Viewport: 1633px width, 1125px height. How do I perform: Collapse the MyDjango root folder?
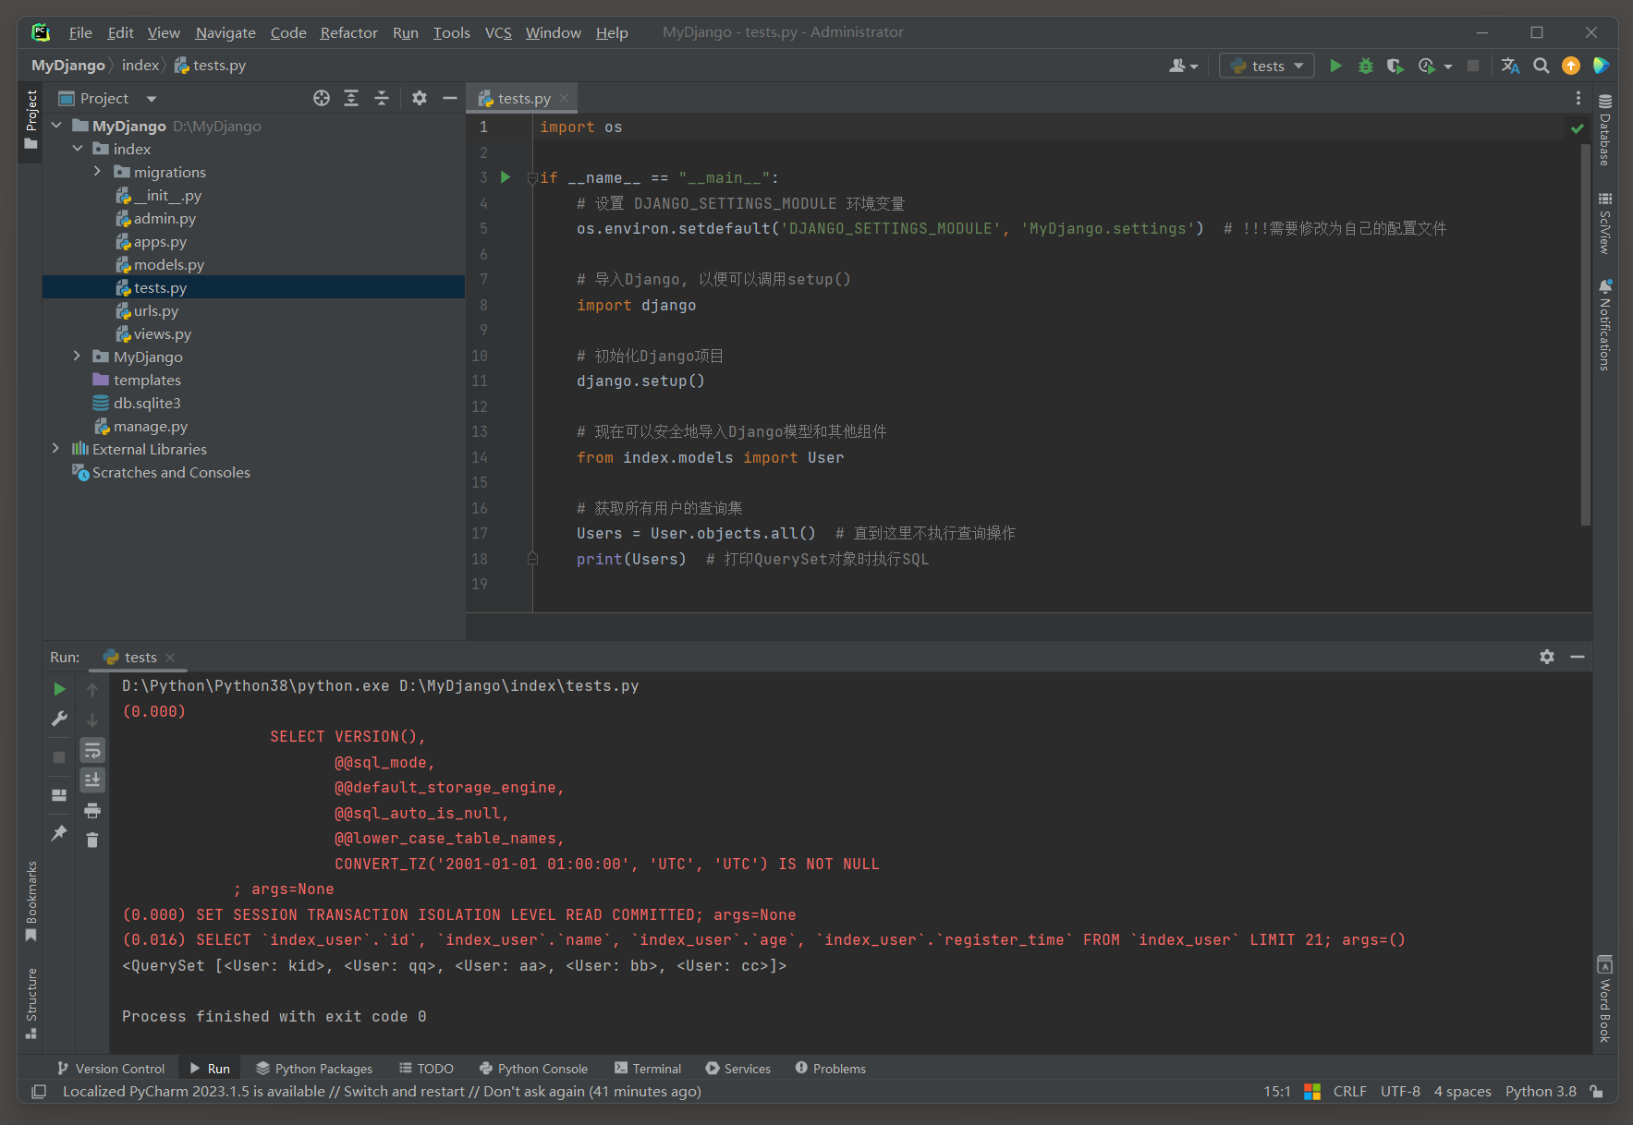(x=57, y=126)
